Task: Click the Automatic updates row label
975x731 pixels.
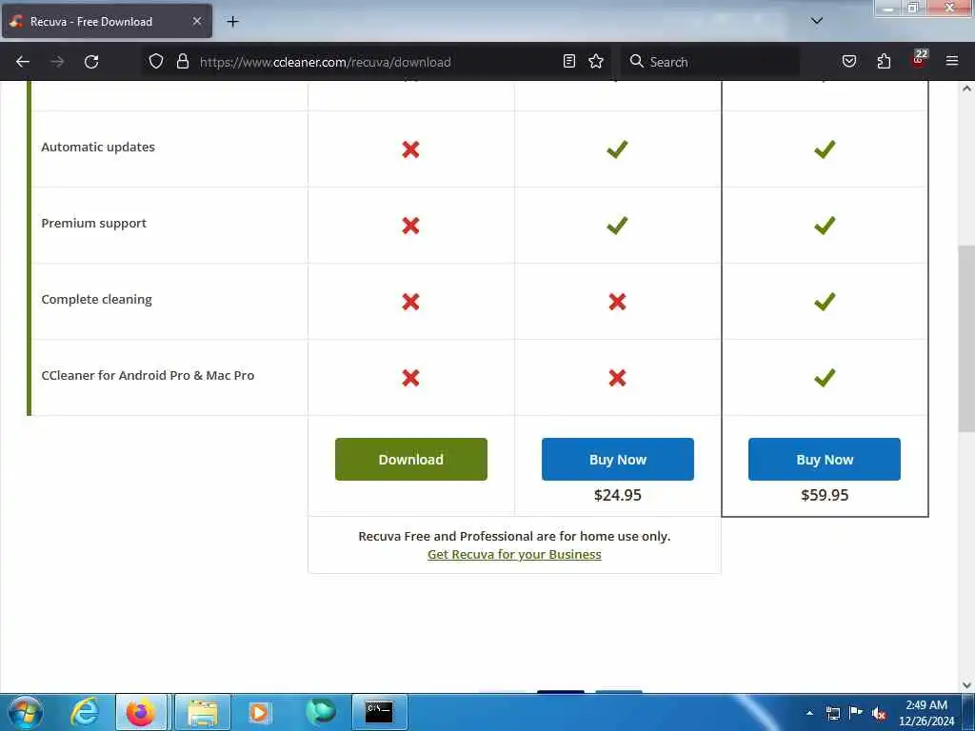Action: (98, 148)
